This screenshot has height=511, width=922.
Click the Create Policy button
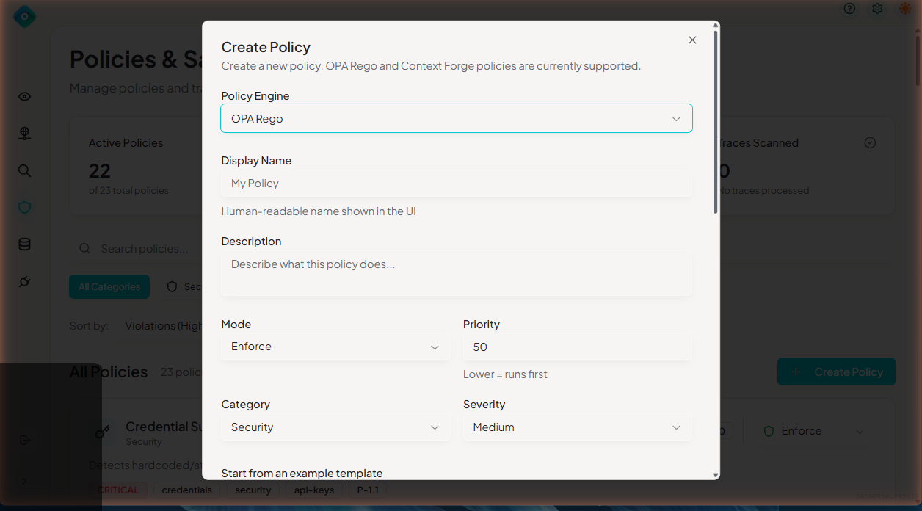click(836, 372)
